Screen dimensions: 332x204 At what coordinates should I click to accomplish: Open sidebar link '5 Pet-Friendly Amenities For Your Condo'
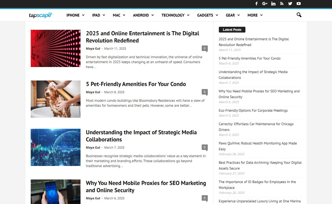[x=250, y=58]
